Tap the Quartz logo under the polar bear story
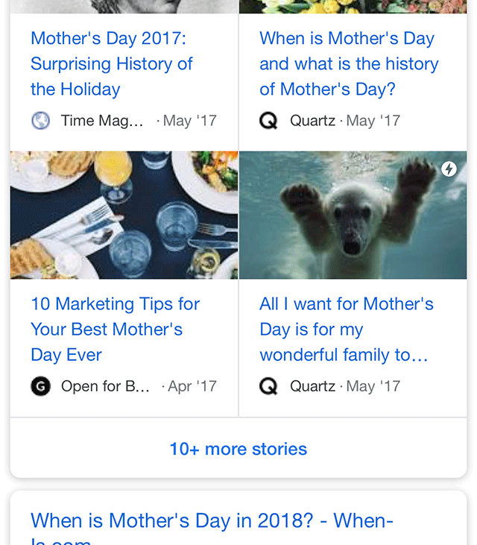The width and height of the screenshot is (477, 545). coord(268,386)
